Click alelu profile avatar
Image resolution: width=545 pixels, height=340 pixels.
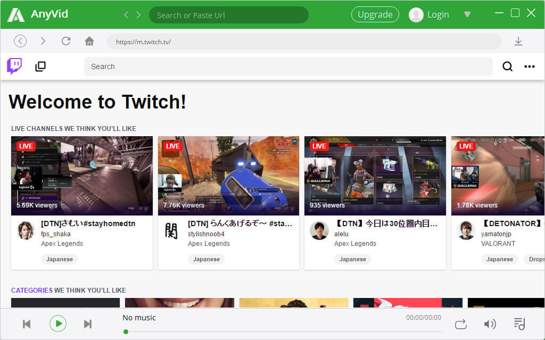click(319, 230)
